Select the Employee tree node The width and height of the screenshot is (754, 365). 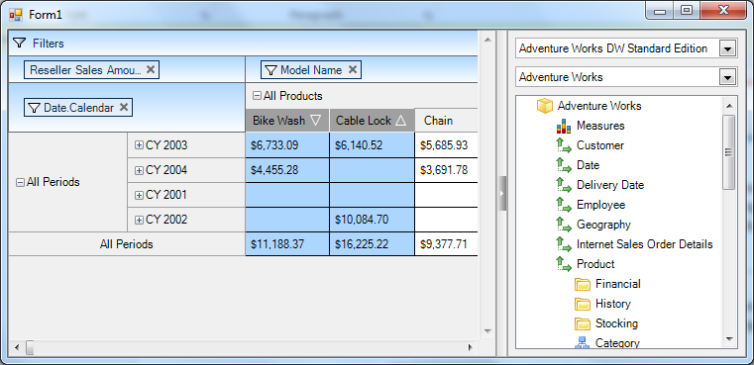[x=600, y=205]
